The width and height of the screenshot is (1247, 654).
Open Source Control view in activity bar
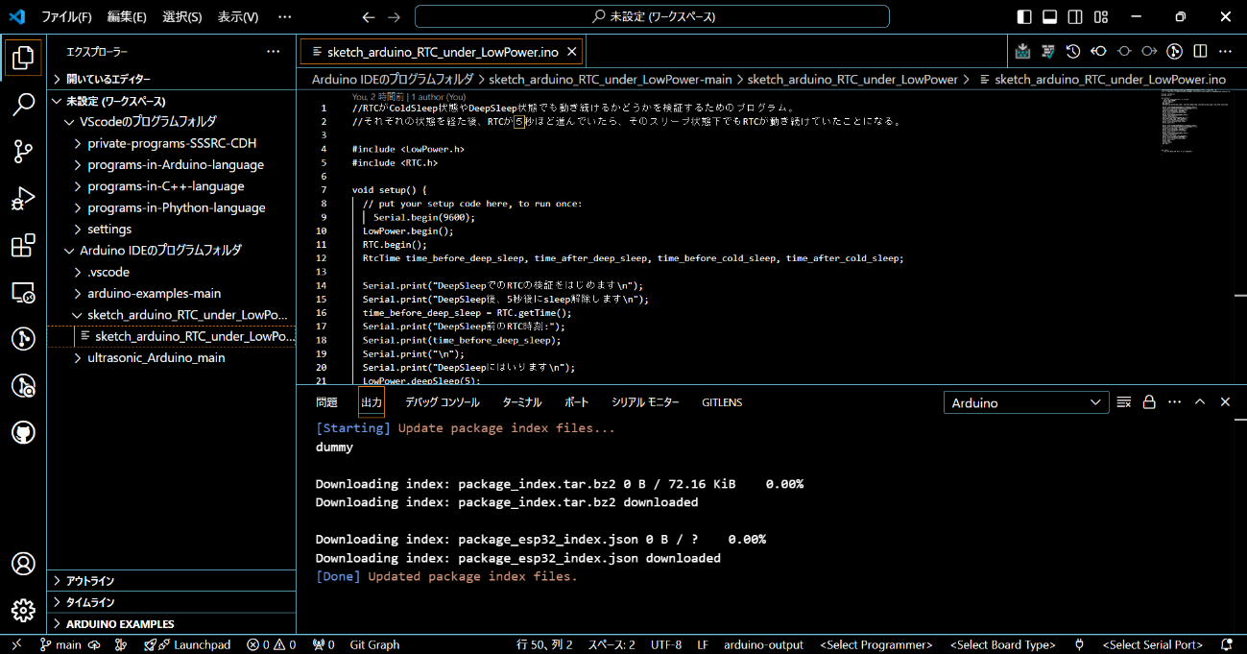tap(23, 151)
